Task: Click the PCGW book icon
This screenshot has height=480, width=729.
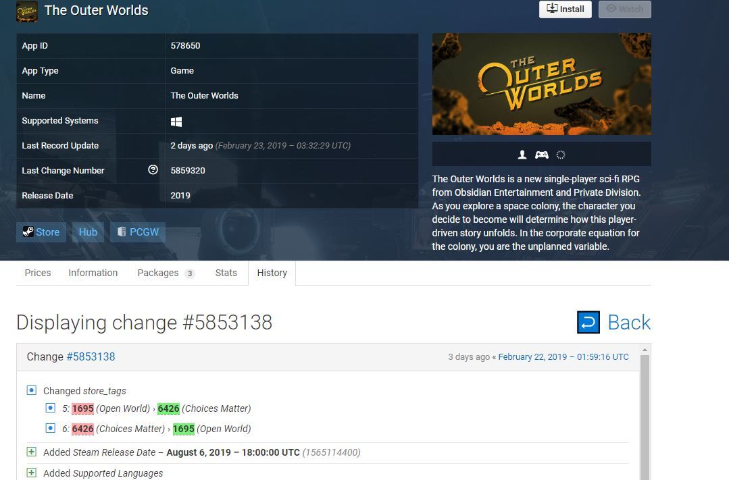Action: [x=122, y=232]
